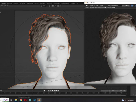Switch to the Layout workspace tab
This screenshot has width=136, height=102.
pyautogui.click(x=4, y=4)
